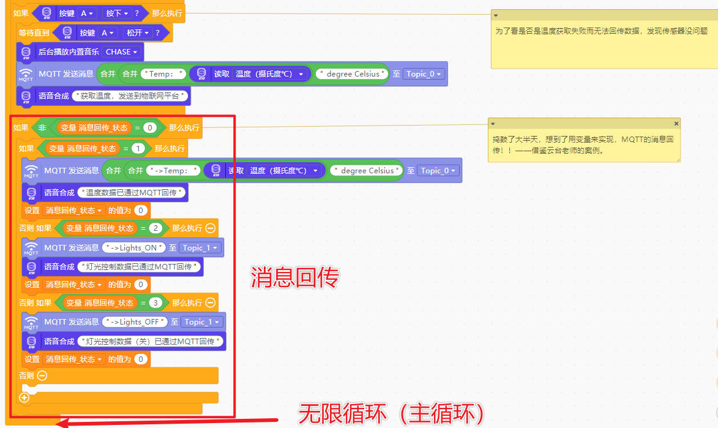
Task: Click the MQTT icon on ->Lights_OFF 发送消息 block
Action: click(31, 322)
